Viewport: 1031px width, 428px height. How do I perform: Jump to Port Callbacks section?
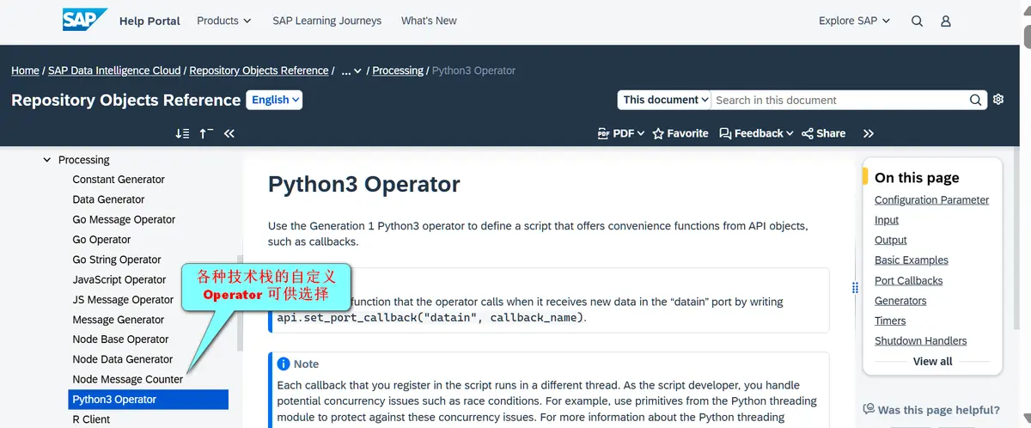click(x=908, y=281)
